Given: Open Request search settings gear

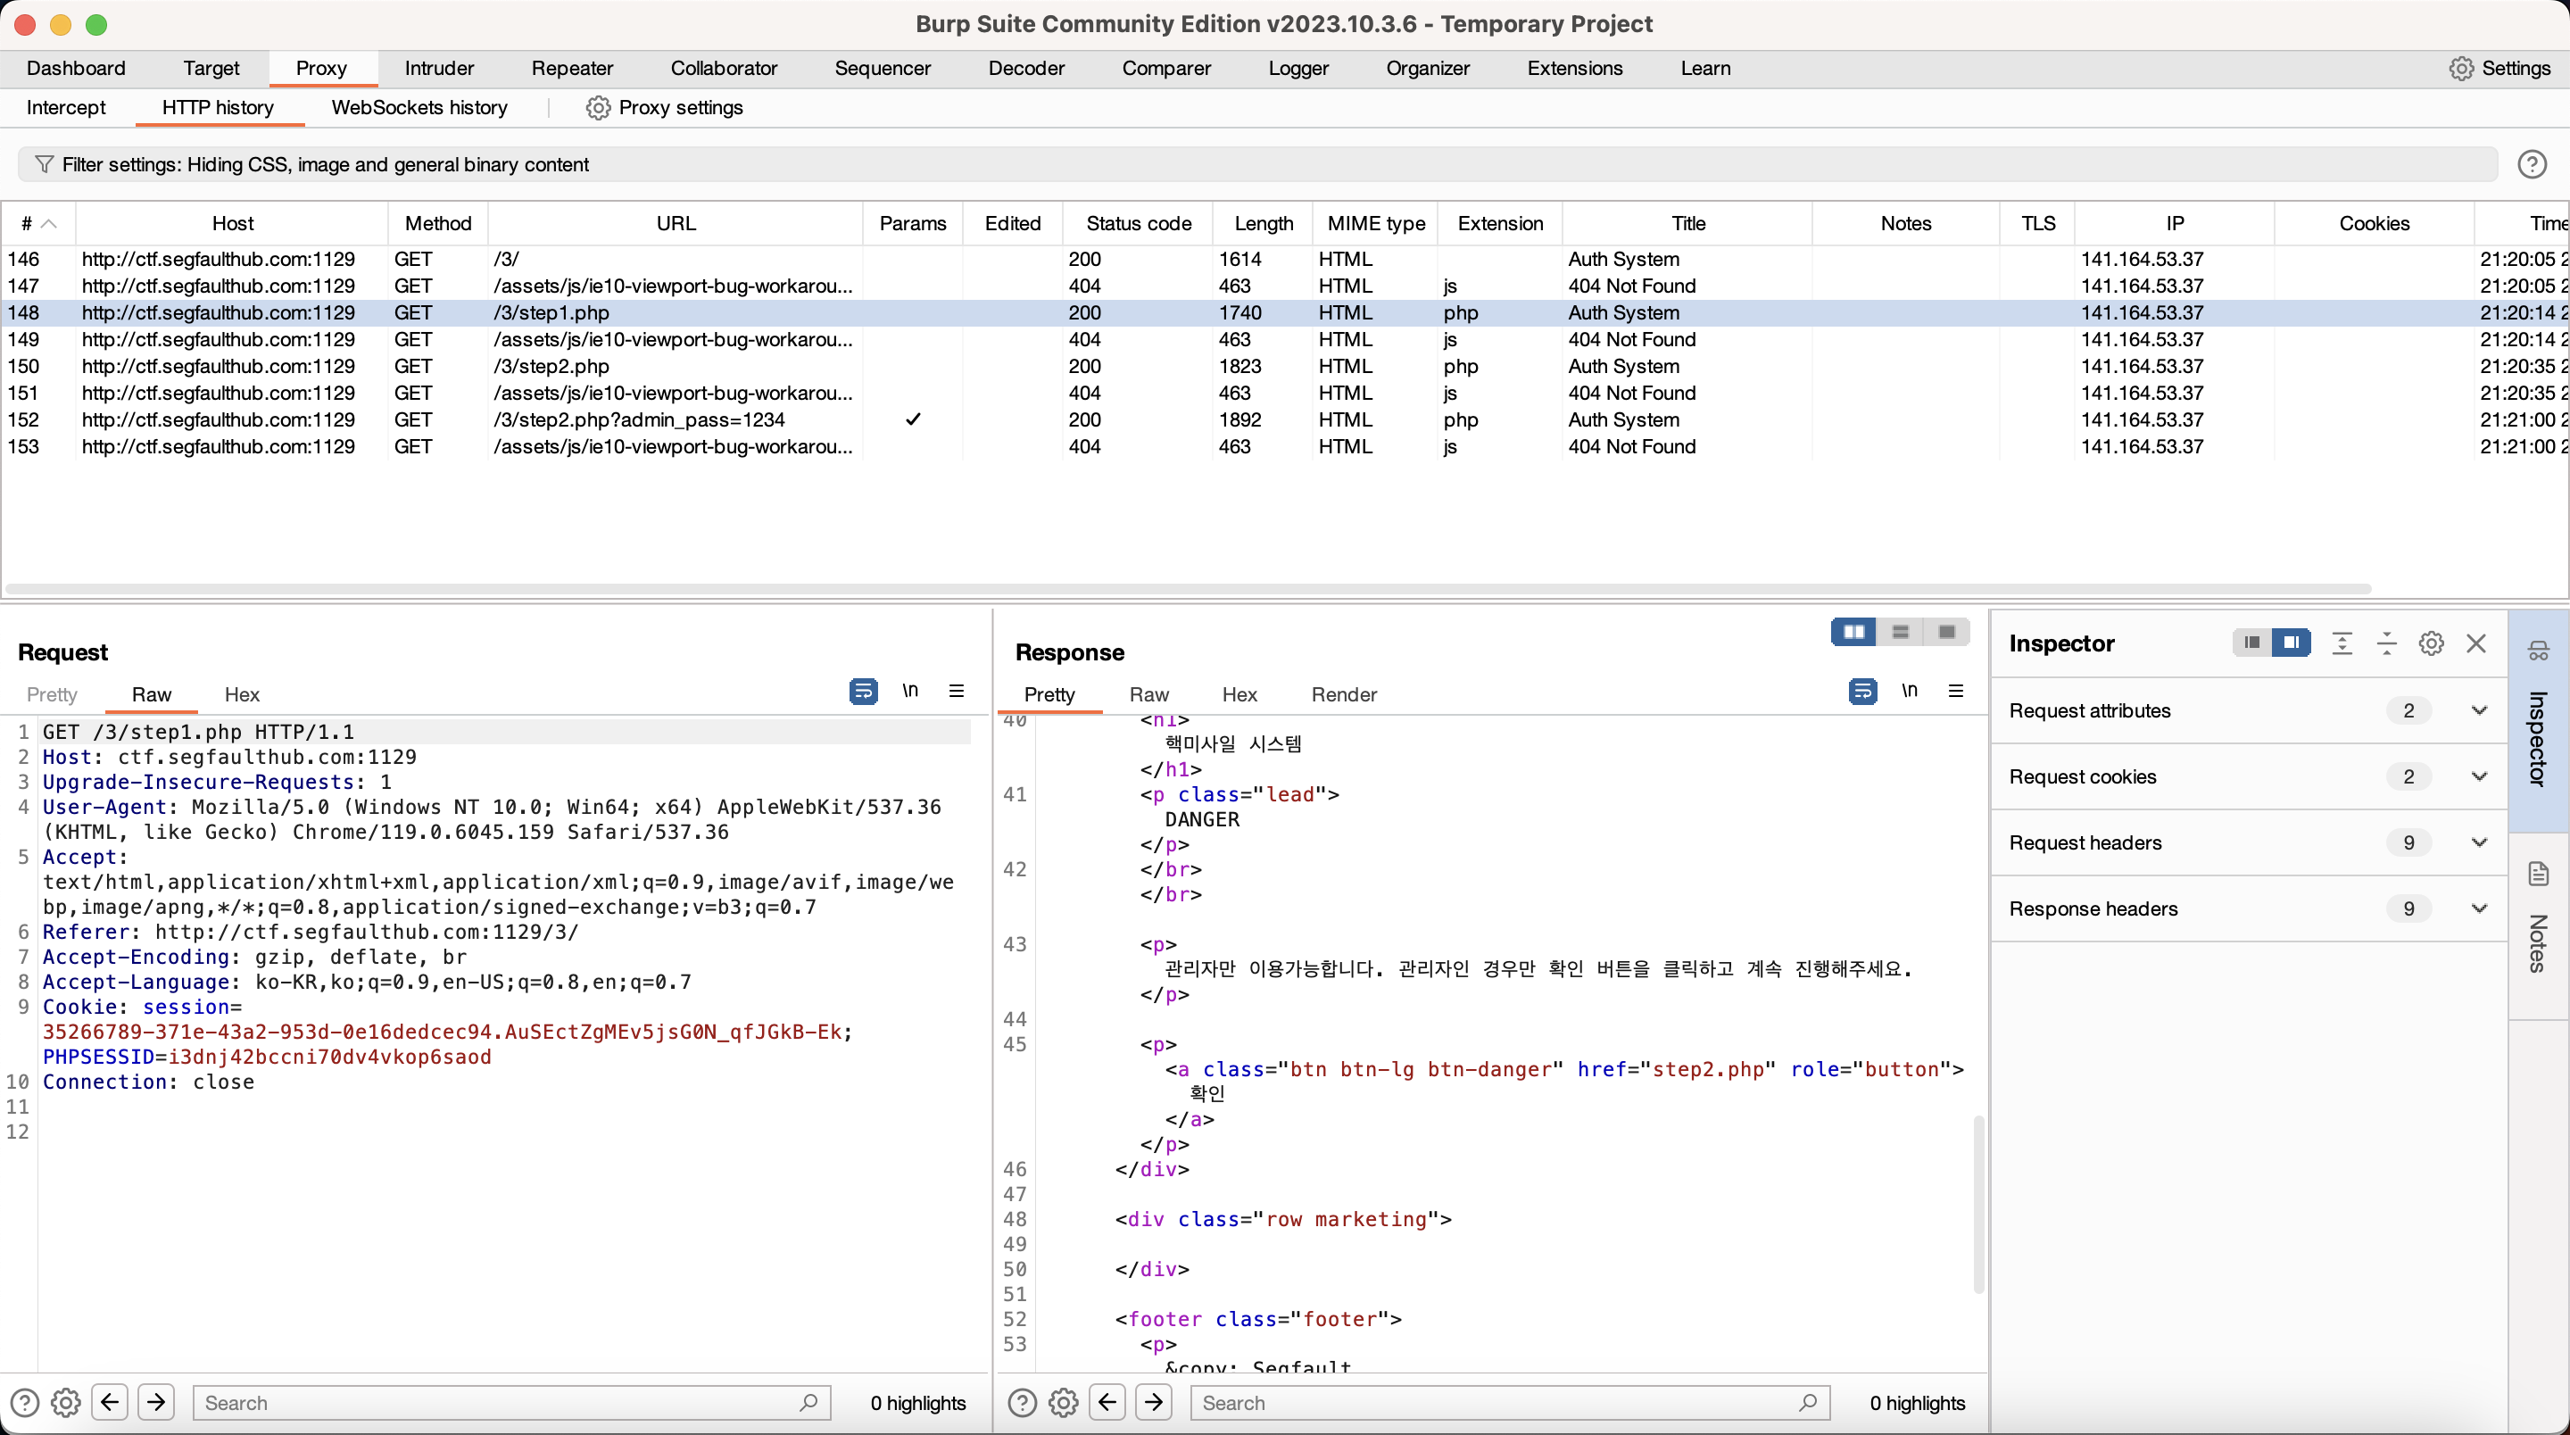Looking at the screenshot, I should click(x=66, y=1402).
